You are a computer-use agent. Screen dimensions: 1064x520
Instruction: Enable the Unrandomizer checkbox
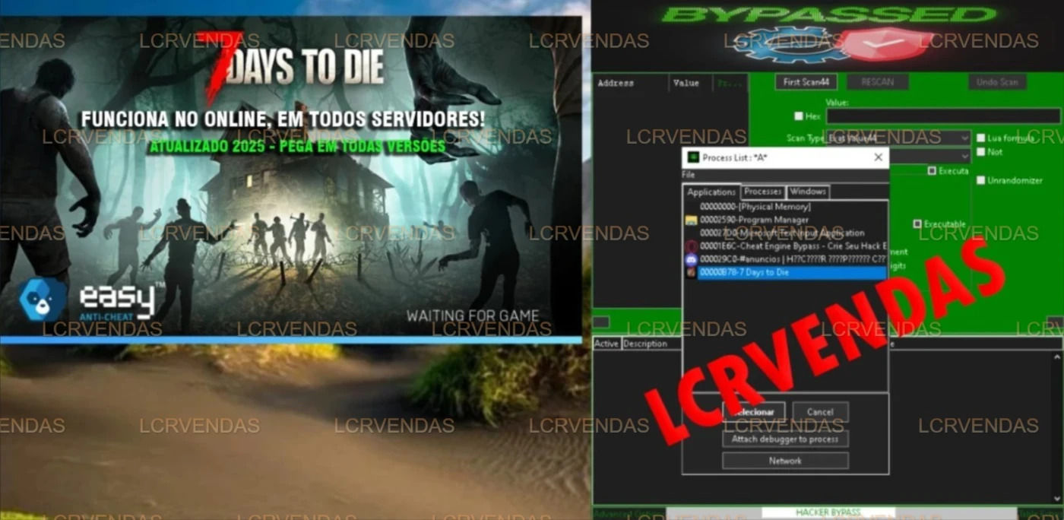980,181
